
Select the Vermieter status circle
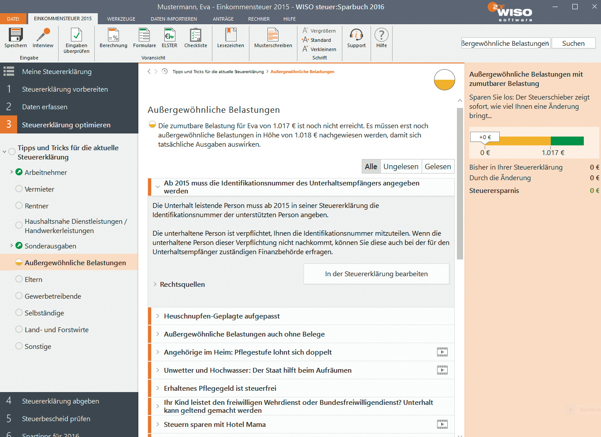point(19,189)
